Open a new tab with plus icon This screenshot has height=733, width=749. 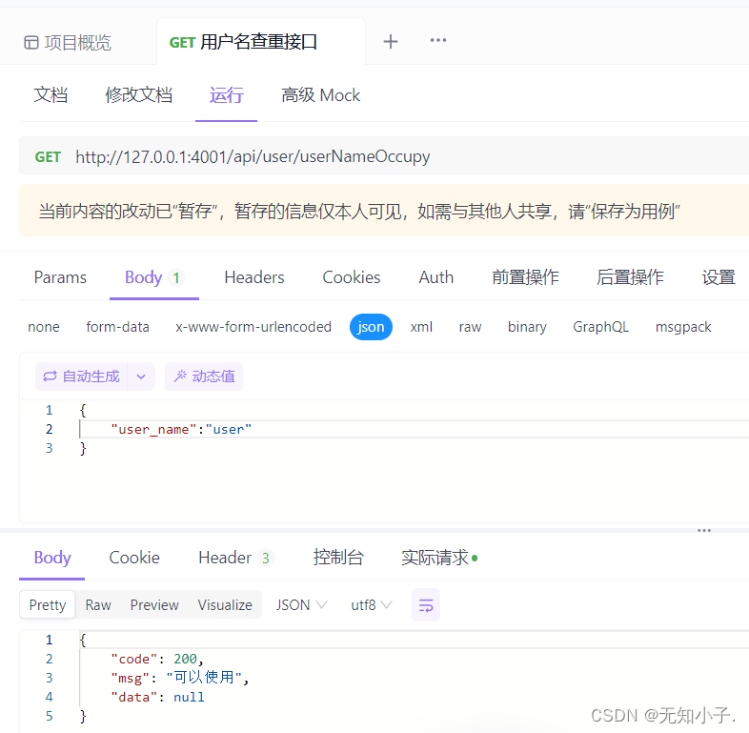point(391,42)
